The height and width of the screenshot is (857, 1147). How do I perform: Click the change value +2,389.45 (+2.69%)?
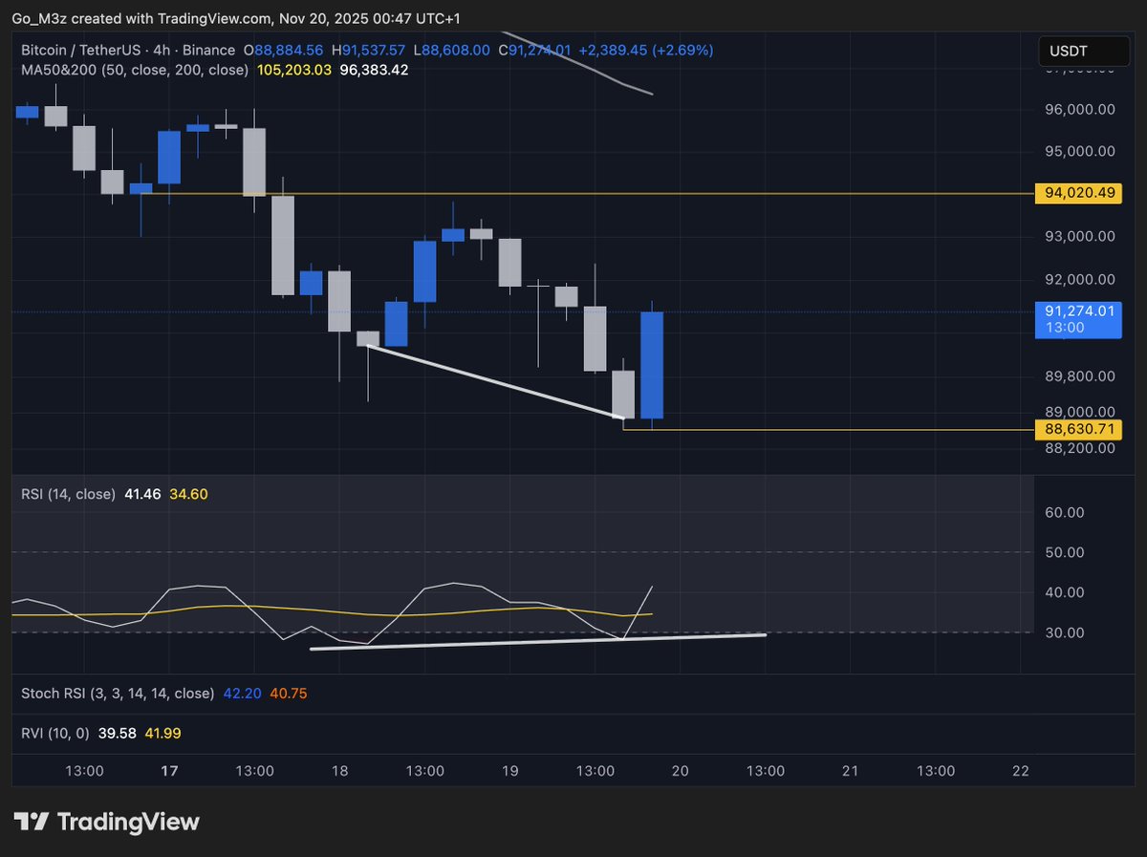(645, 50)
